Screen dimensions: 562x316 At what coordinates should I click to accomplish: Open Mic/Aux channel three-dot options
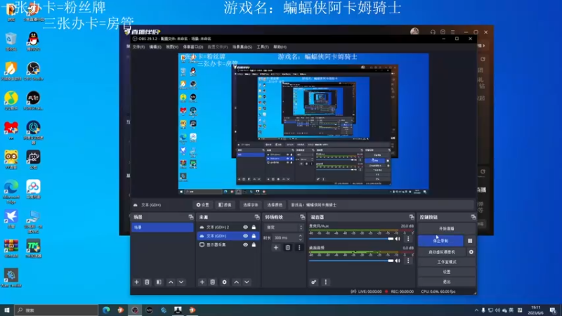[x=408, y=239]
